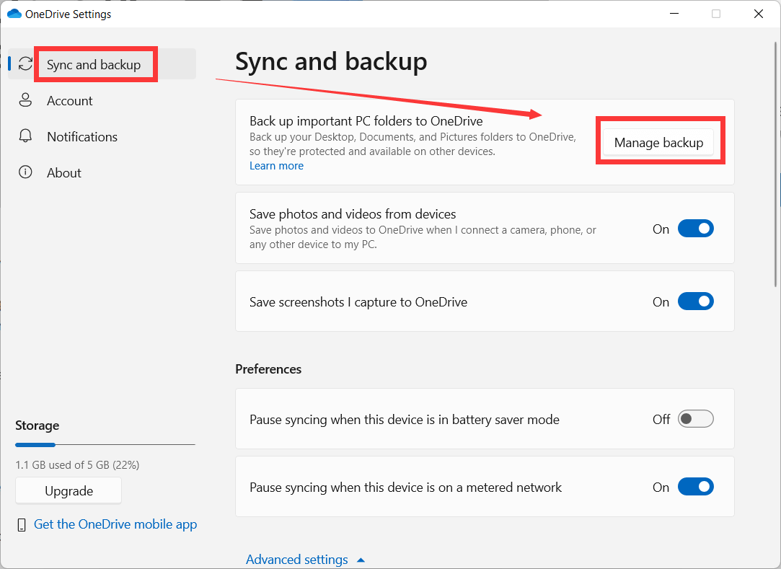Click the OneDrive cloud icon in title bar
Image resolution: width=781 pixels, height=569 pixels.
click(14, 14)
